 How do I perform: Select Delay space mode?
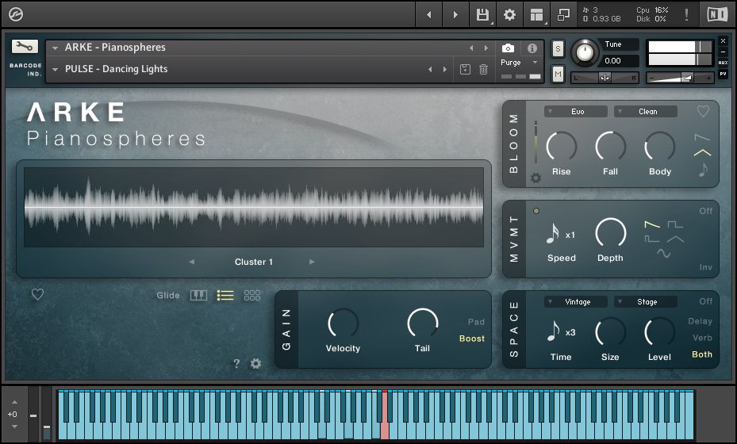pyautogui.click(x=700, y=321)
